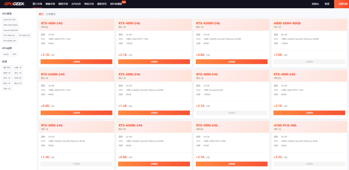Click the ¥3.45 hourly price
This screenshot has height=170, width=349.
coord(278,157)
